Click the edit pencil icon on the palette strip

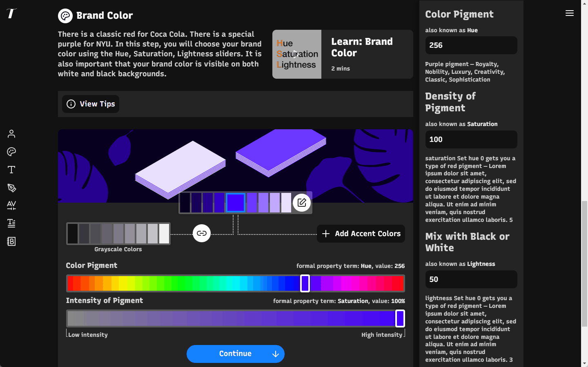(302, 203)
